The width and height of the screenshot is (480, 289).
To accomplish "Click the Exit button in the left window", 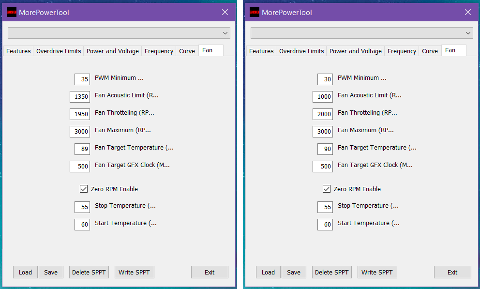I will point(210,272).
